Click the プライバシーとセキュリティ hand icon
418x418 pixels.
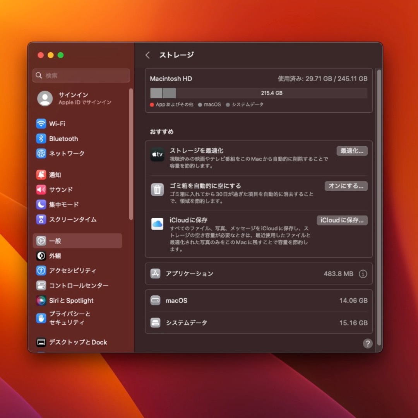click(41, 318)
